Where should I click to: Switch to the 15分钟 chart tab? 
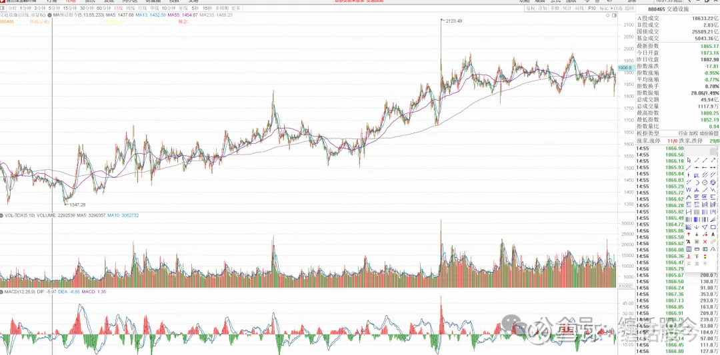[x=70, y=9]
